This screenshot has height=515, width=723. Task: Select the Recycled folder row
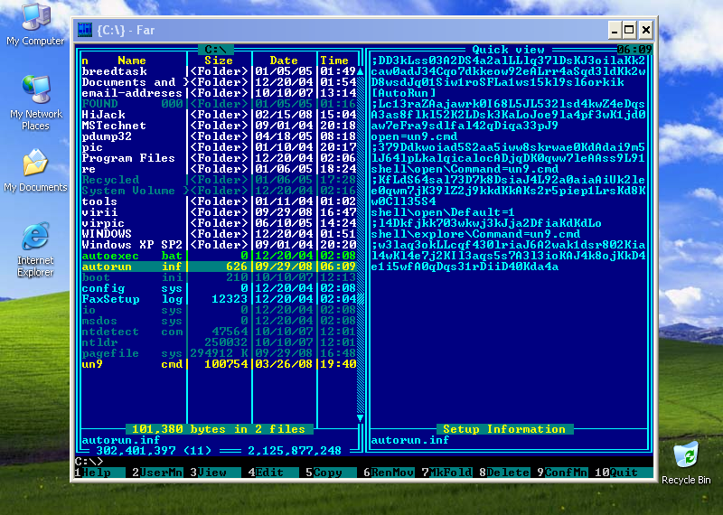click(219, 180)
